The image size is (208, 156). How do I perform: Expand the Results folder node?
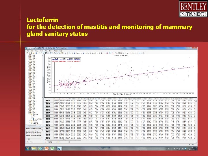[30, 120]
